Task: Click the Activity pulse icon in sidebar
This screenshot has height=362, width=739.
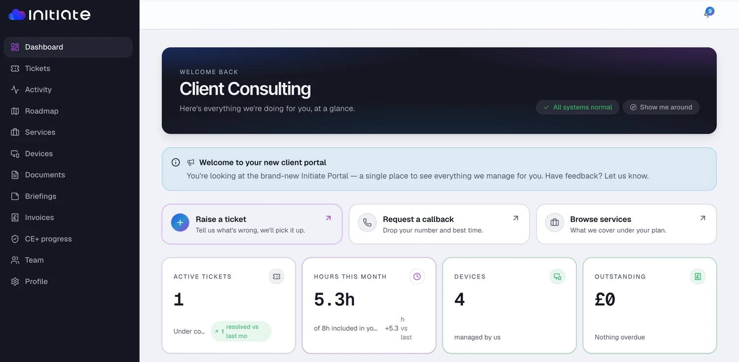Action: [x=15, y=90]
